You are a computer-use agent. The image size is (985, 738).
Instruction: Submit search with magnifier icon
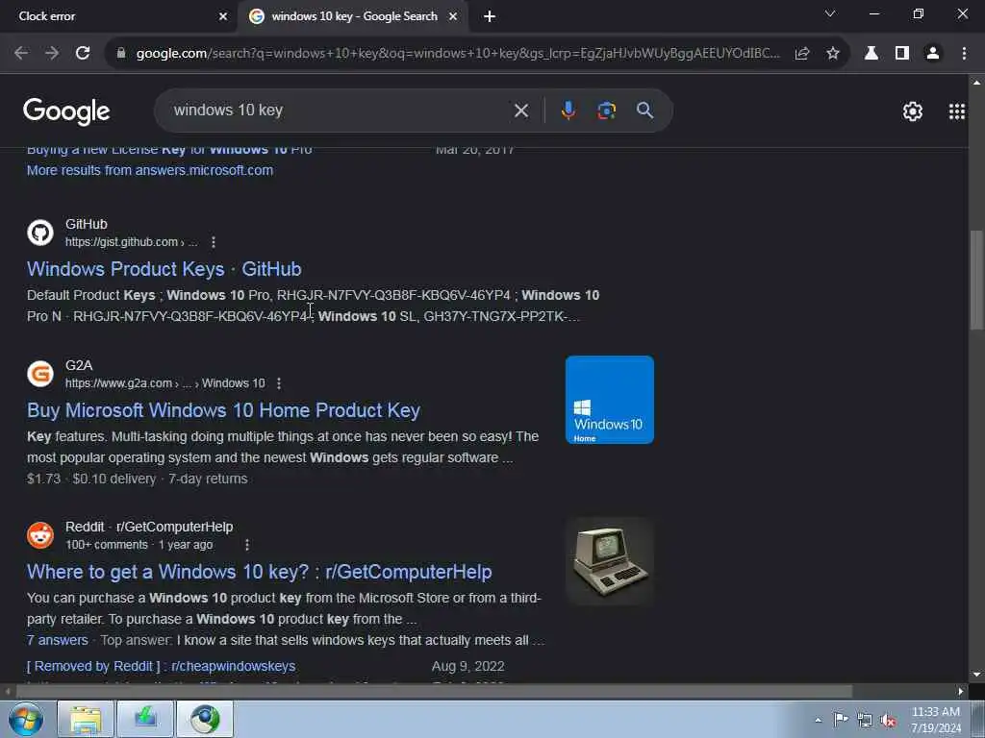tap(645, 111)
